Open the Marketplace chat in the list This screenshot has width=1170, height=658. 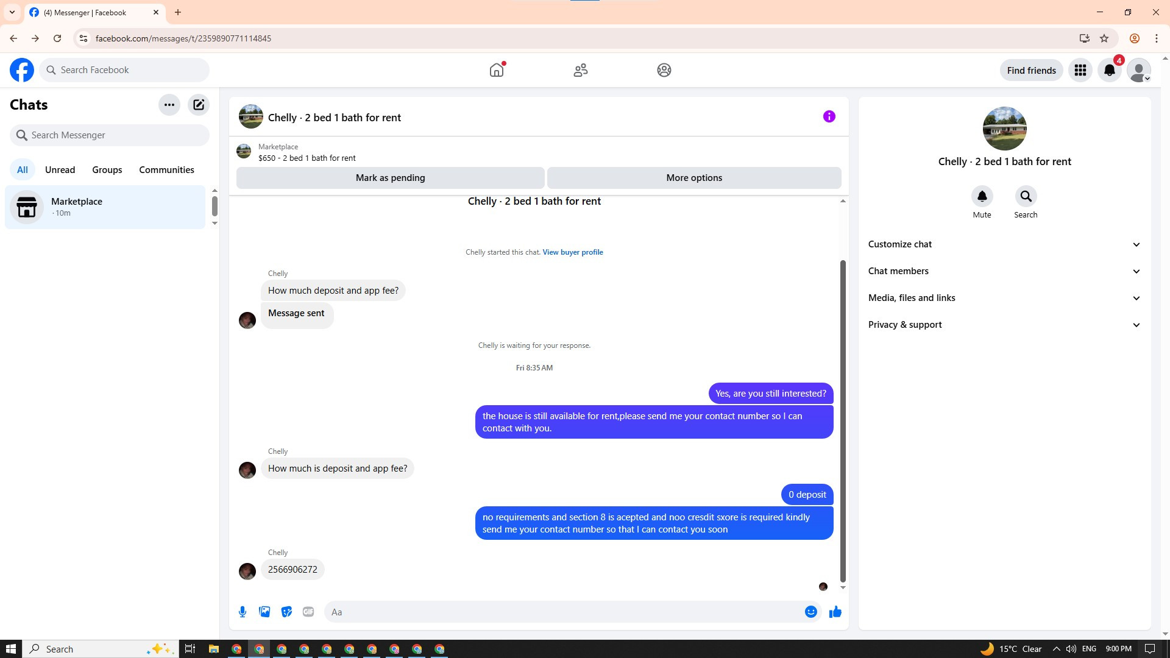coord(105,207)
